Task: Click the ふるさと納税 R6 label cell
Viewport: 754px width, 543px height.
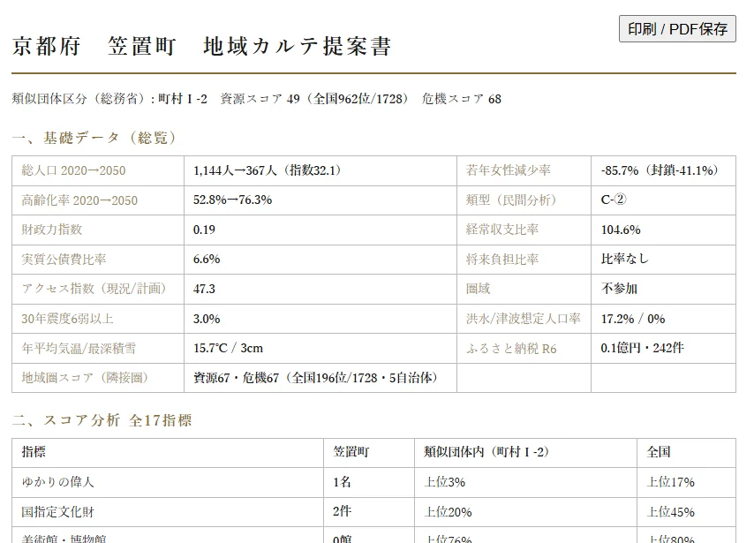Action: tap(524, 348)
